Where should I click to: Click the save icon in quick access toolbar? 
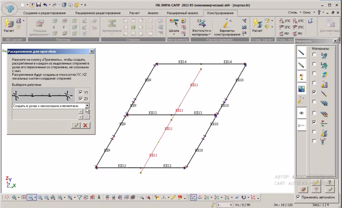[x=38, y=5]
